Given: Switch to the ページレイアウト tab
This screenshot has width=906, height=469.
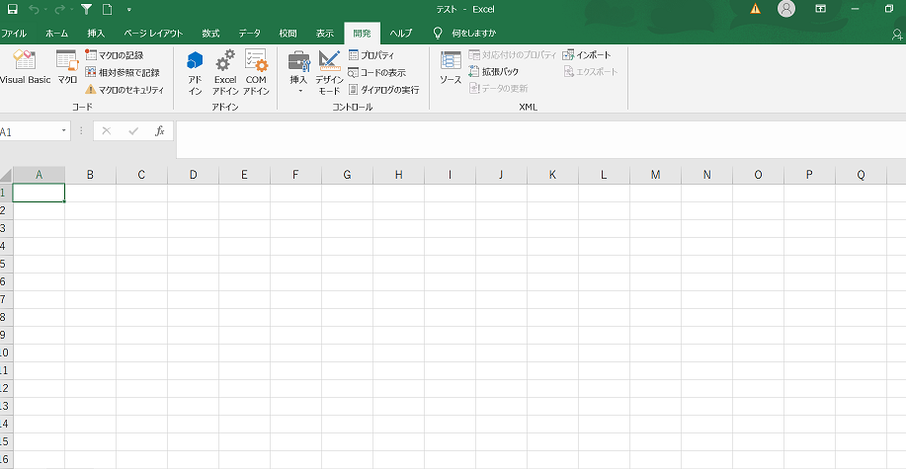Looking at the screenshot, I should tap(154, 33).
